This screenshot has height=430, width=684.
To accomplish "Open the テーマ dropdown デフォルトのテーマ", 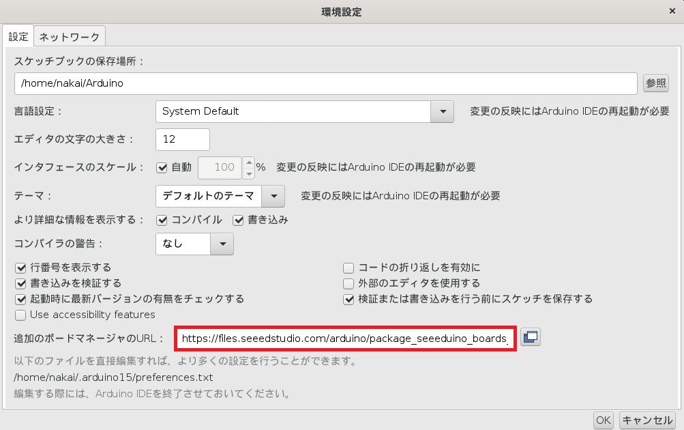I will pos(220,196).
